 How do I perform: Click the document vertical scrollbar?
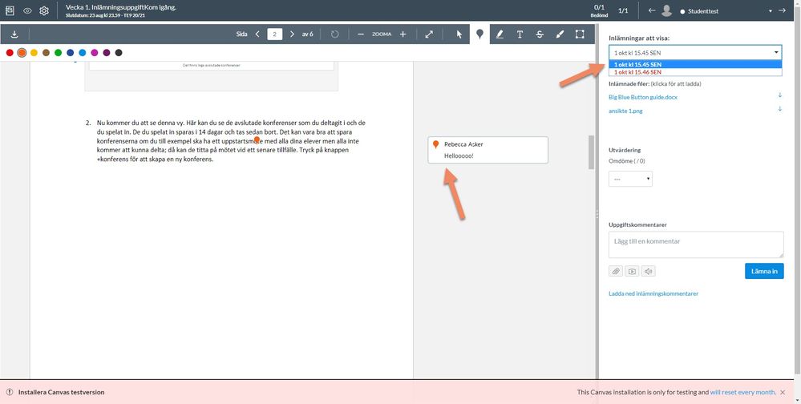coord(591,152)
